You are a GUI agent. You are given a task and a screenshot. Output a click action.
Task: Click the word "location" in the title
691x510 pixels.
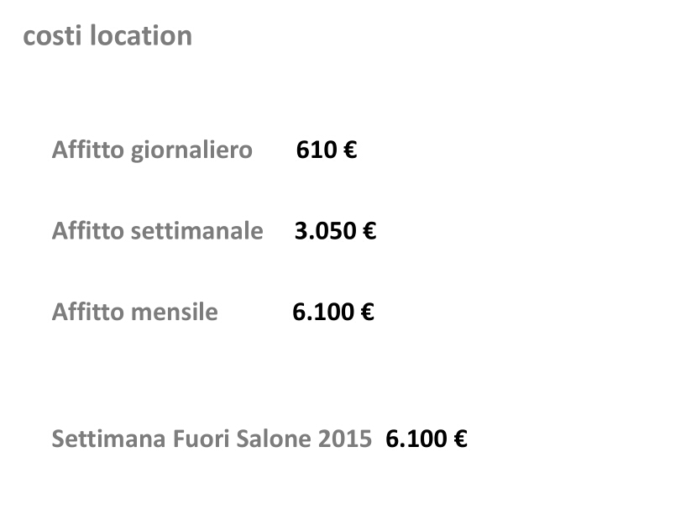(141, 35)
